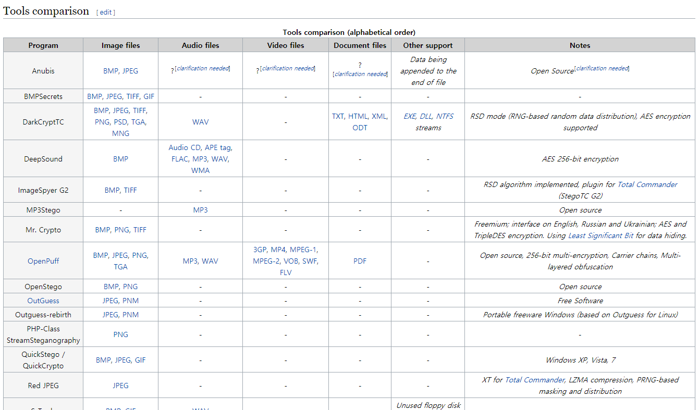699x410 pixels.
Task: Select the Program column header
Action: 43,45
